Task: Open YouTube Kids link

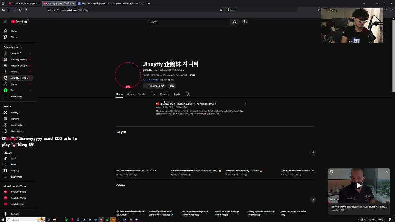Action: click(18, 204)
